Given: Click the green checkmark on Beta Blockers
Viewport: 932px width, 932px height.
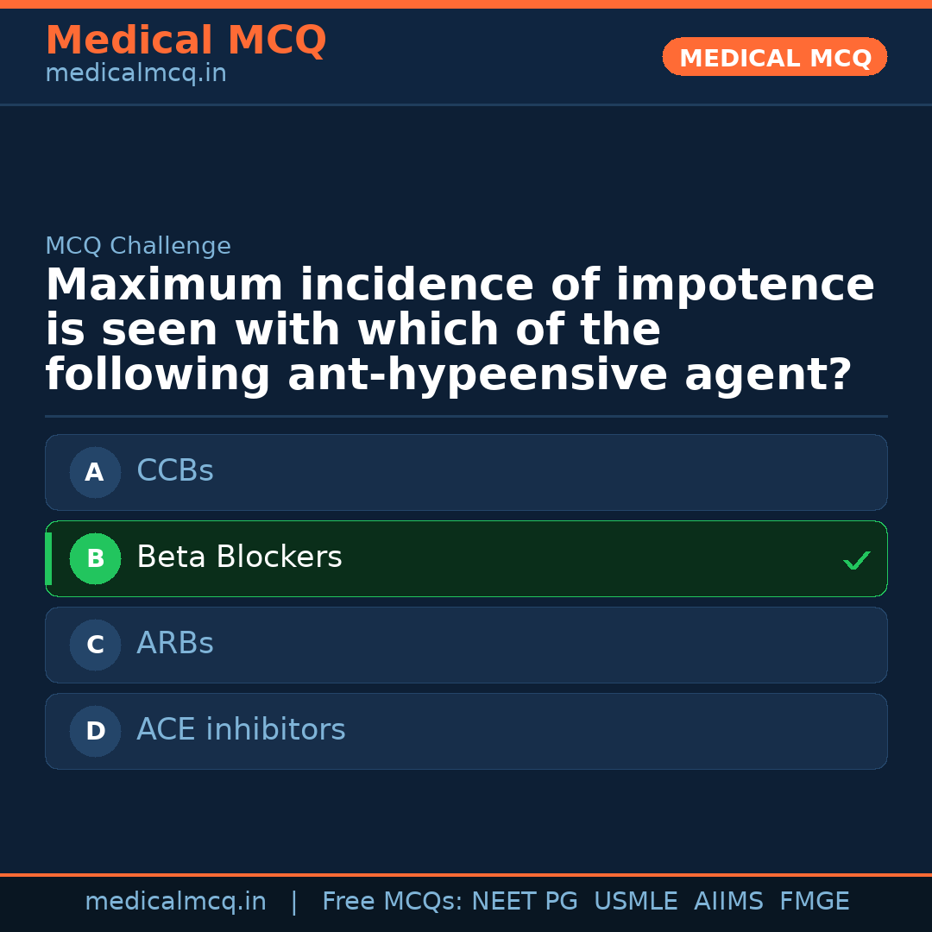Looking at the screenshot, I should coord(856,561).
